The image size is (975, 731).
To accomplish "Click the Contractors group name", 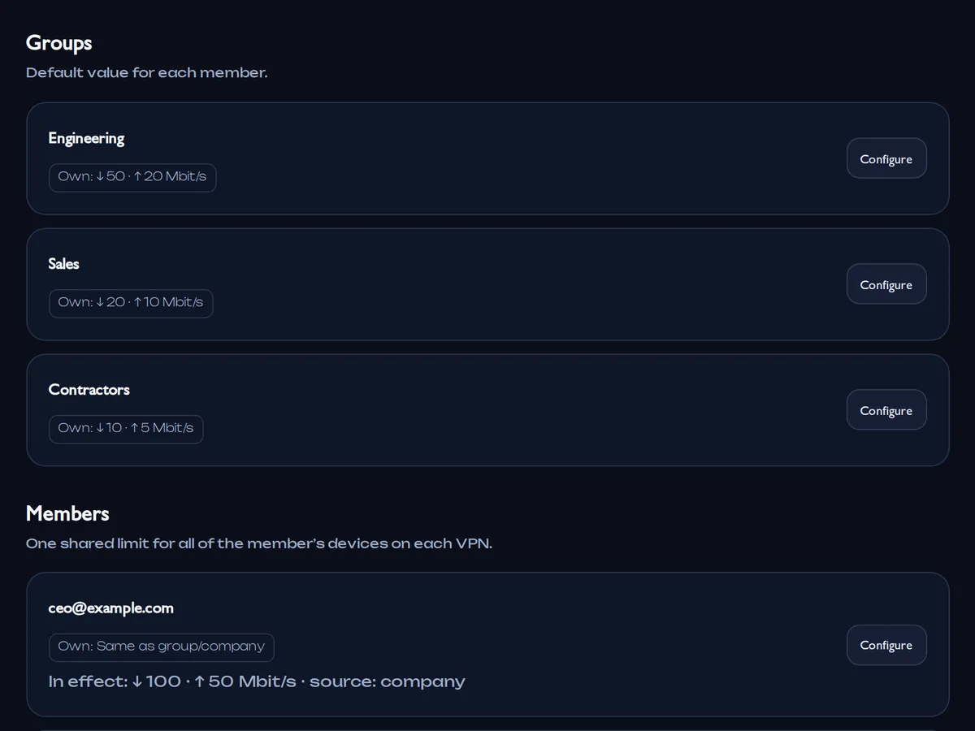I will (89, 390).
